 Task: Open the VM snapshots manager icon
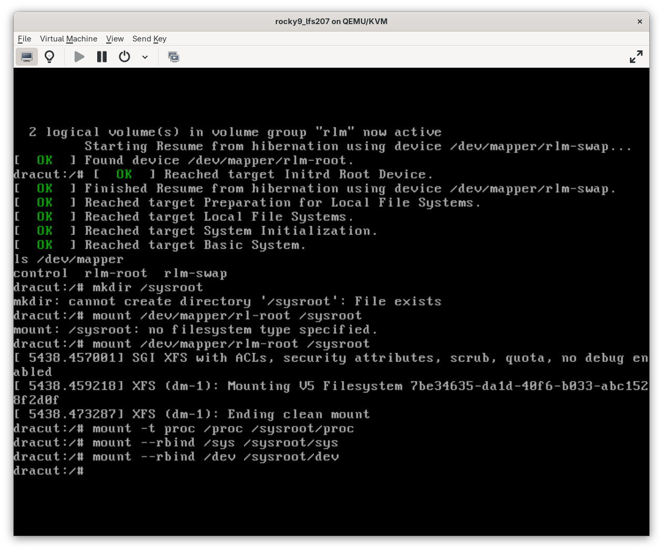[x=173, y=57]
